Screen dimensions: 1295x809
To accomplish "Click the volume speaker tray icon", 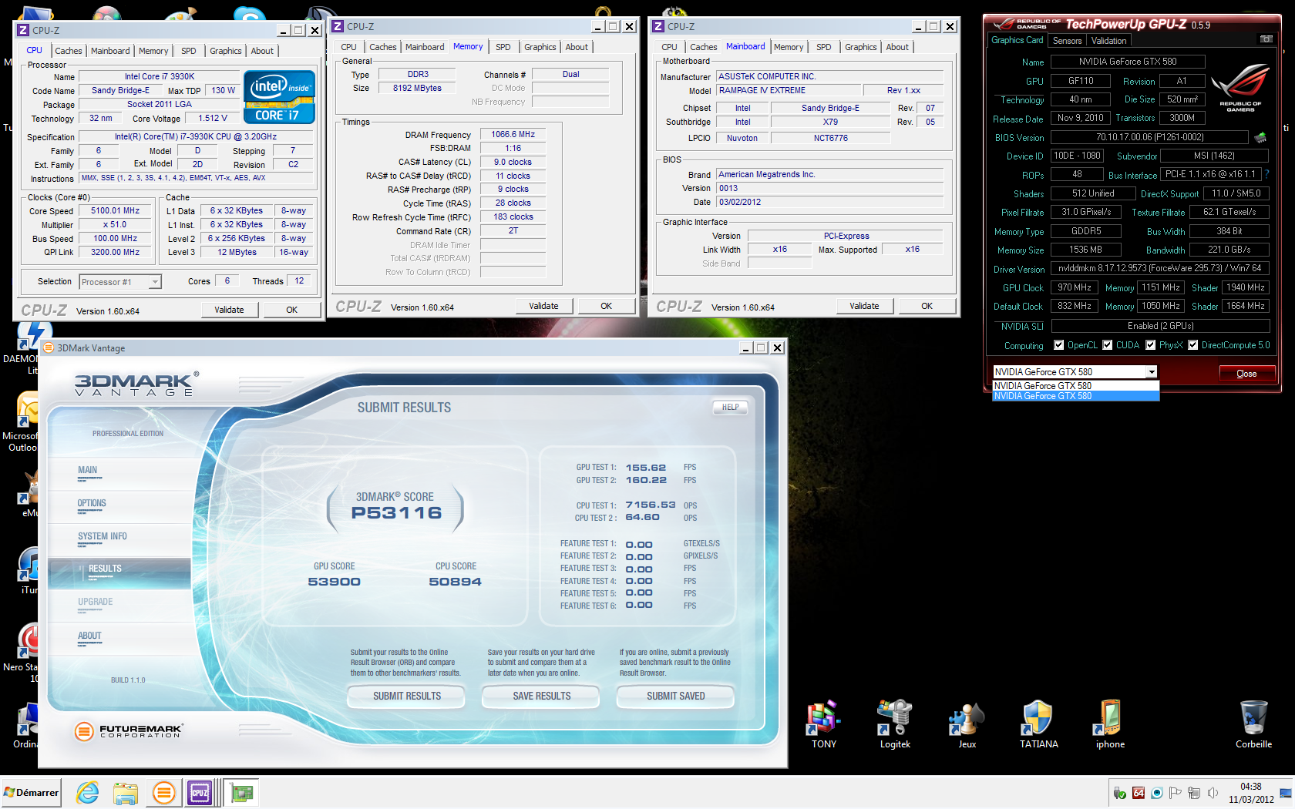I will [1213, 793].
